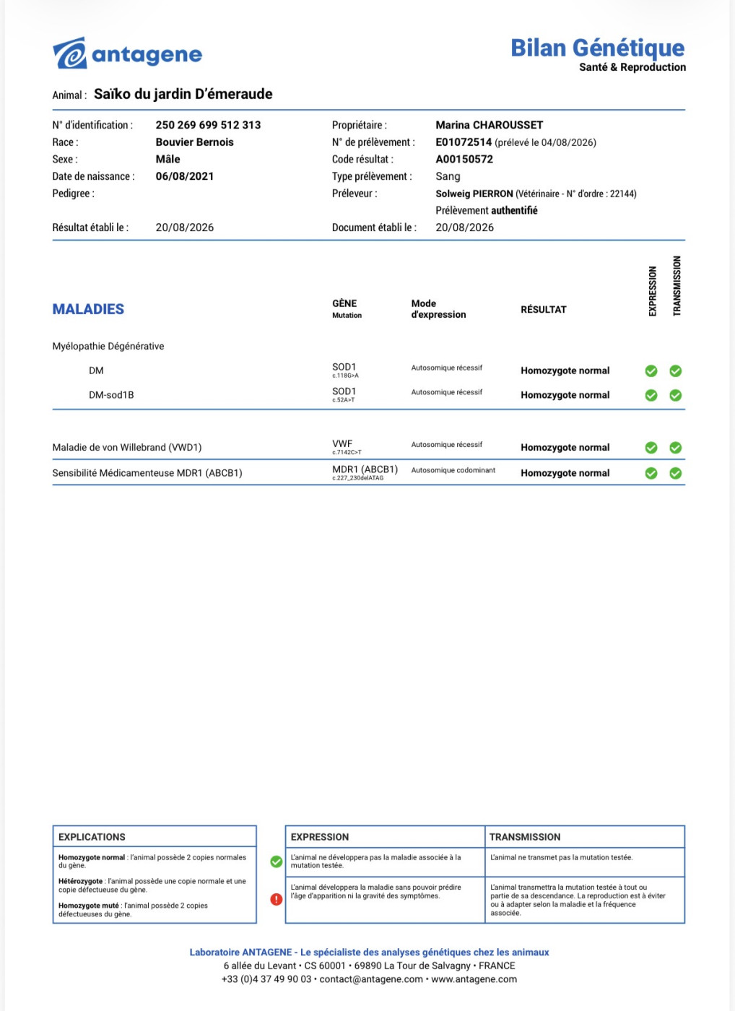Click L'animal ne transmet pas la mutation text
This screenshot has height=1011, width=735.
(x=562, y=858)
